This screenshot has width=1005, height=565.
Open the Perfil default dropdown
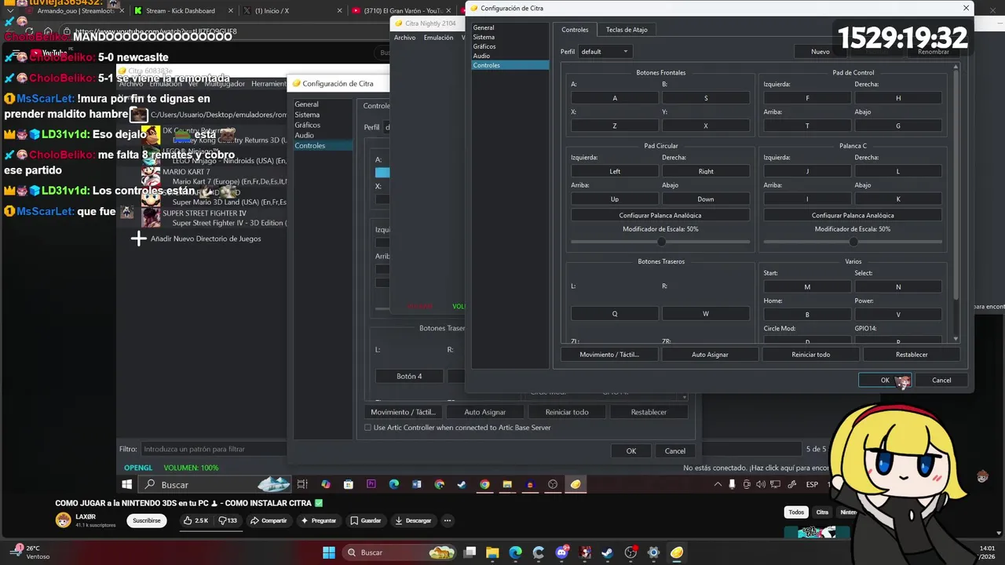[x=605, y=52]
